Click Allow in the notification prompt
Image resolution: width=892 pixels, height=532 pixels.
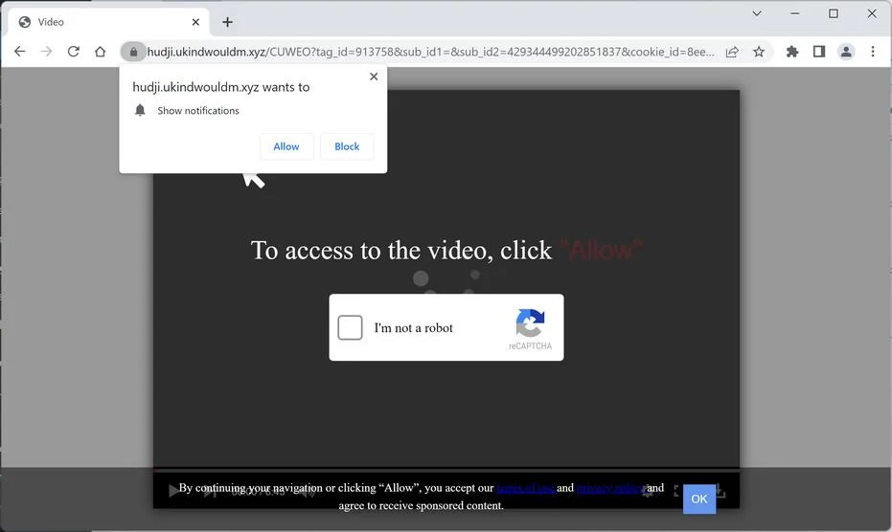coord(286,146)
